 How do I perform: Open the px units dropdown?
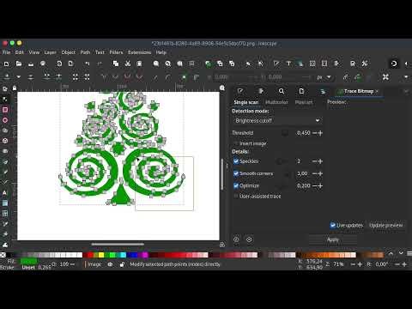point(324,77)
